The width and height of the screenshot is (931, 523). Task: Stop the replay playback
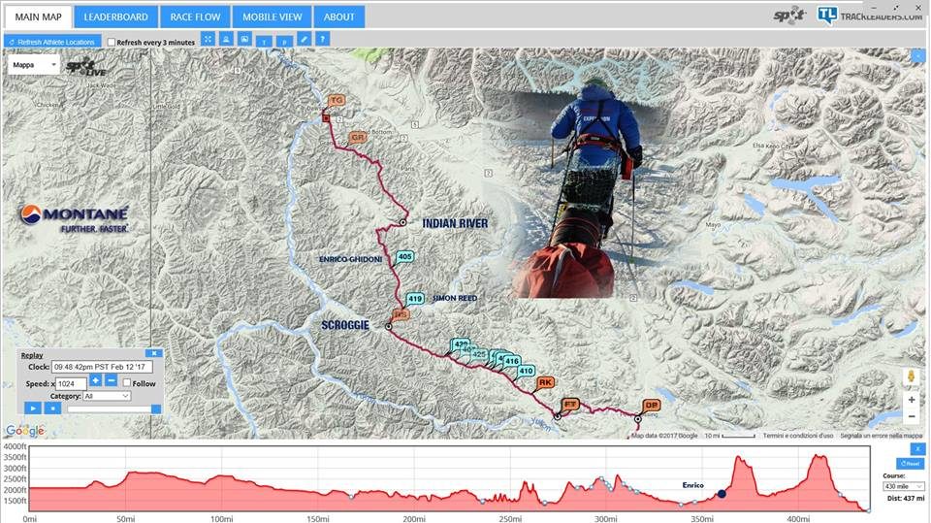[52, 409]
